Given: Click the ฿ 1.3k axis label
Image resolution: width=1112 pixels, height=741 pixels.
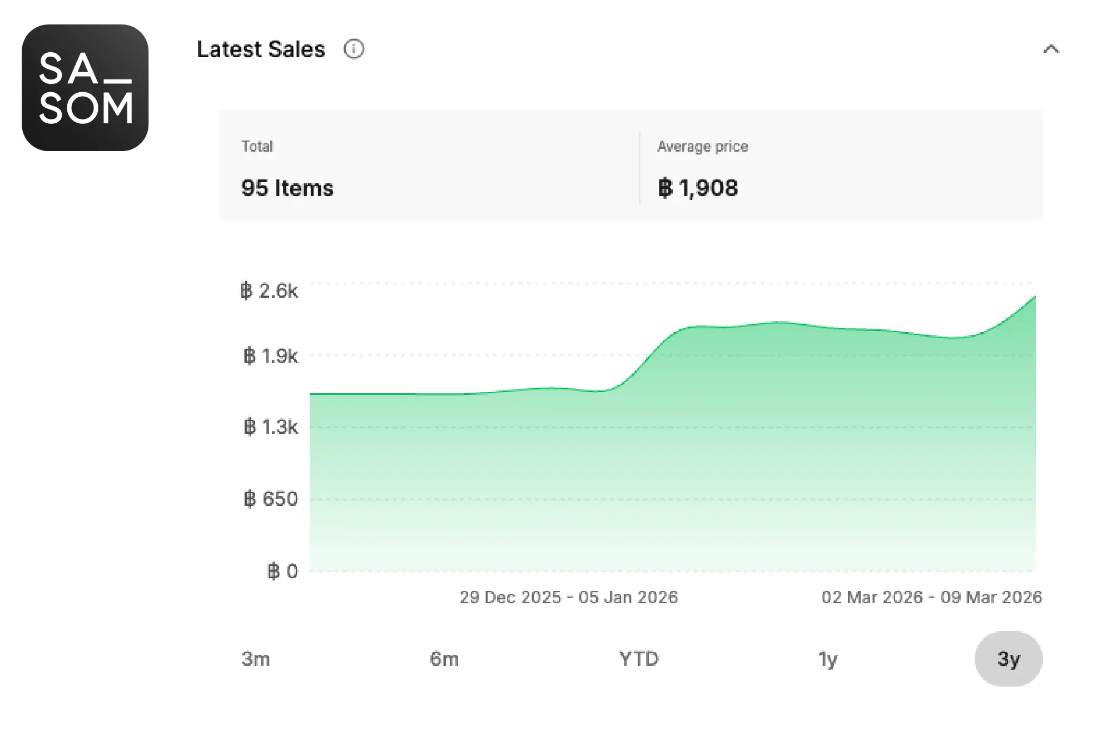Looking at the screenshot, I should tap(271, 427).
